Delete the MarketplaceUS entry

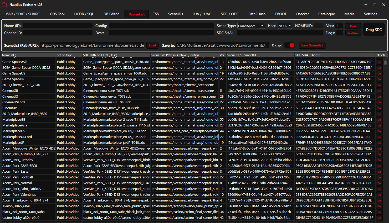click(x=379, y=131)
